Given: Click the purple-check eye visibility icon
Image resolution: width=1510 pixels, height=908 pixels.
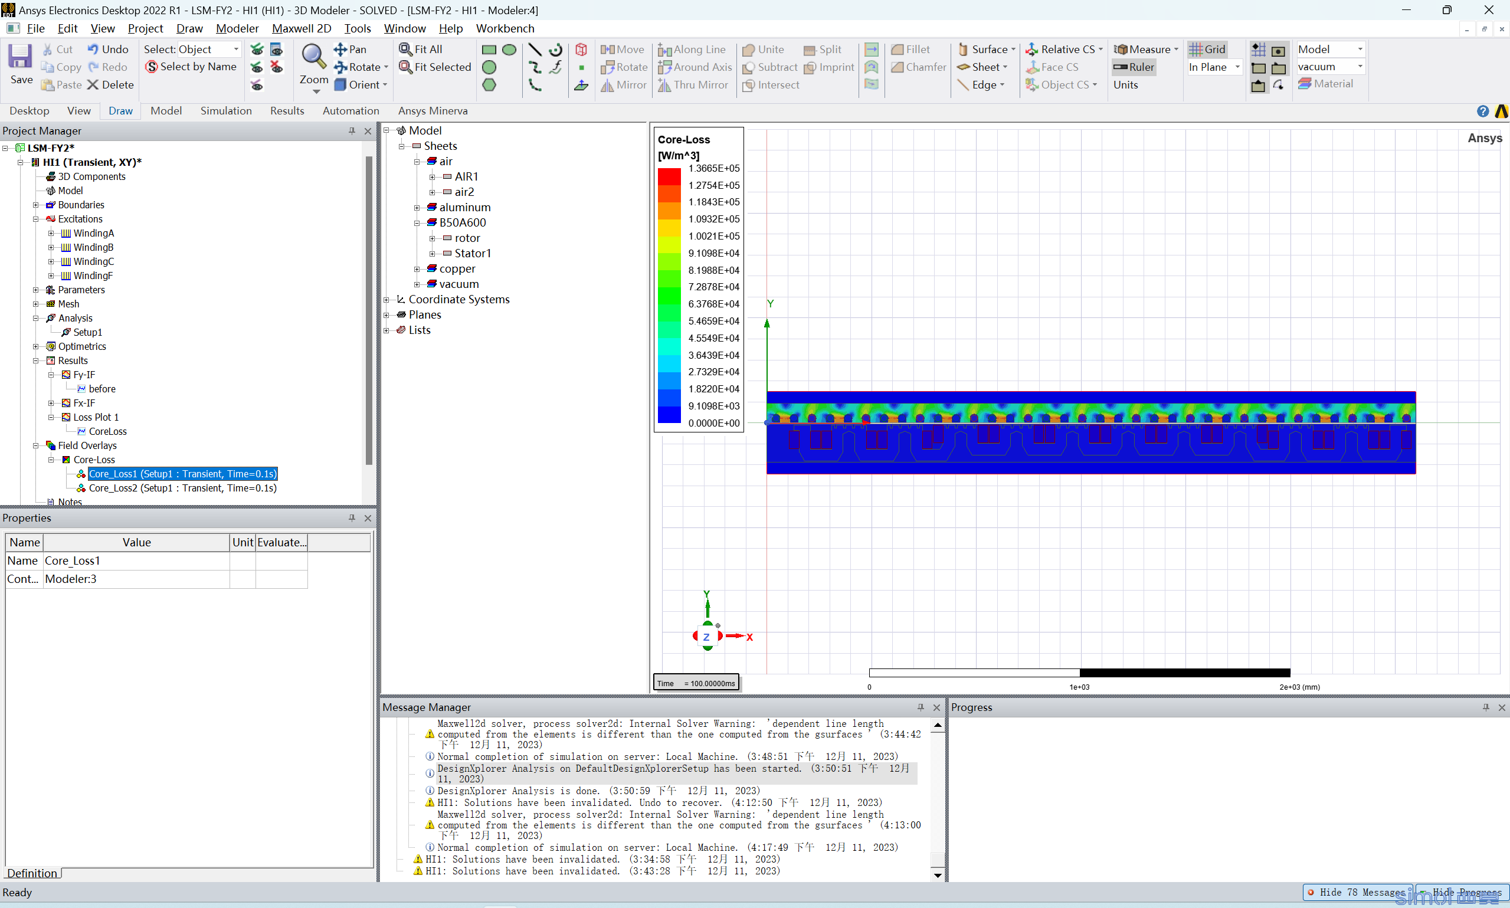Looking at the screenshot, I should point(257,84).
